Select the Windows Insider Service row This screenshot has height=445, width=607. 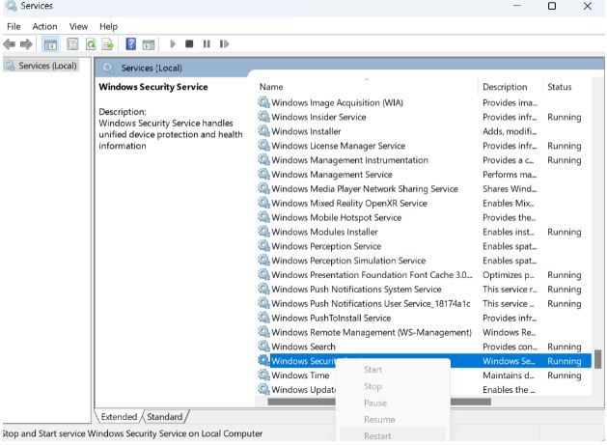point(424,117)
